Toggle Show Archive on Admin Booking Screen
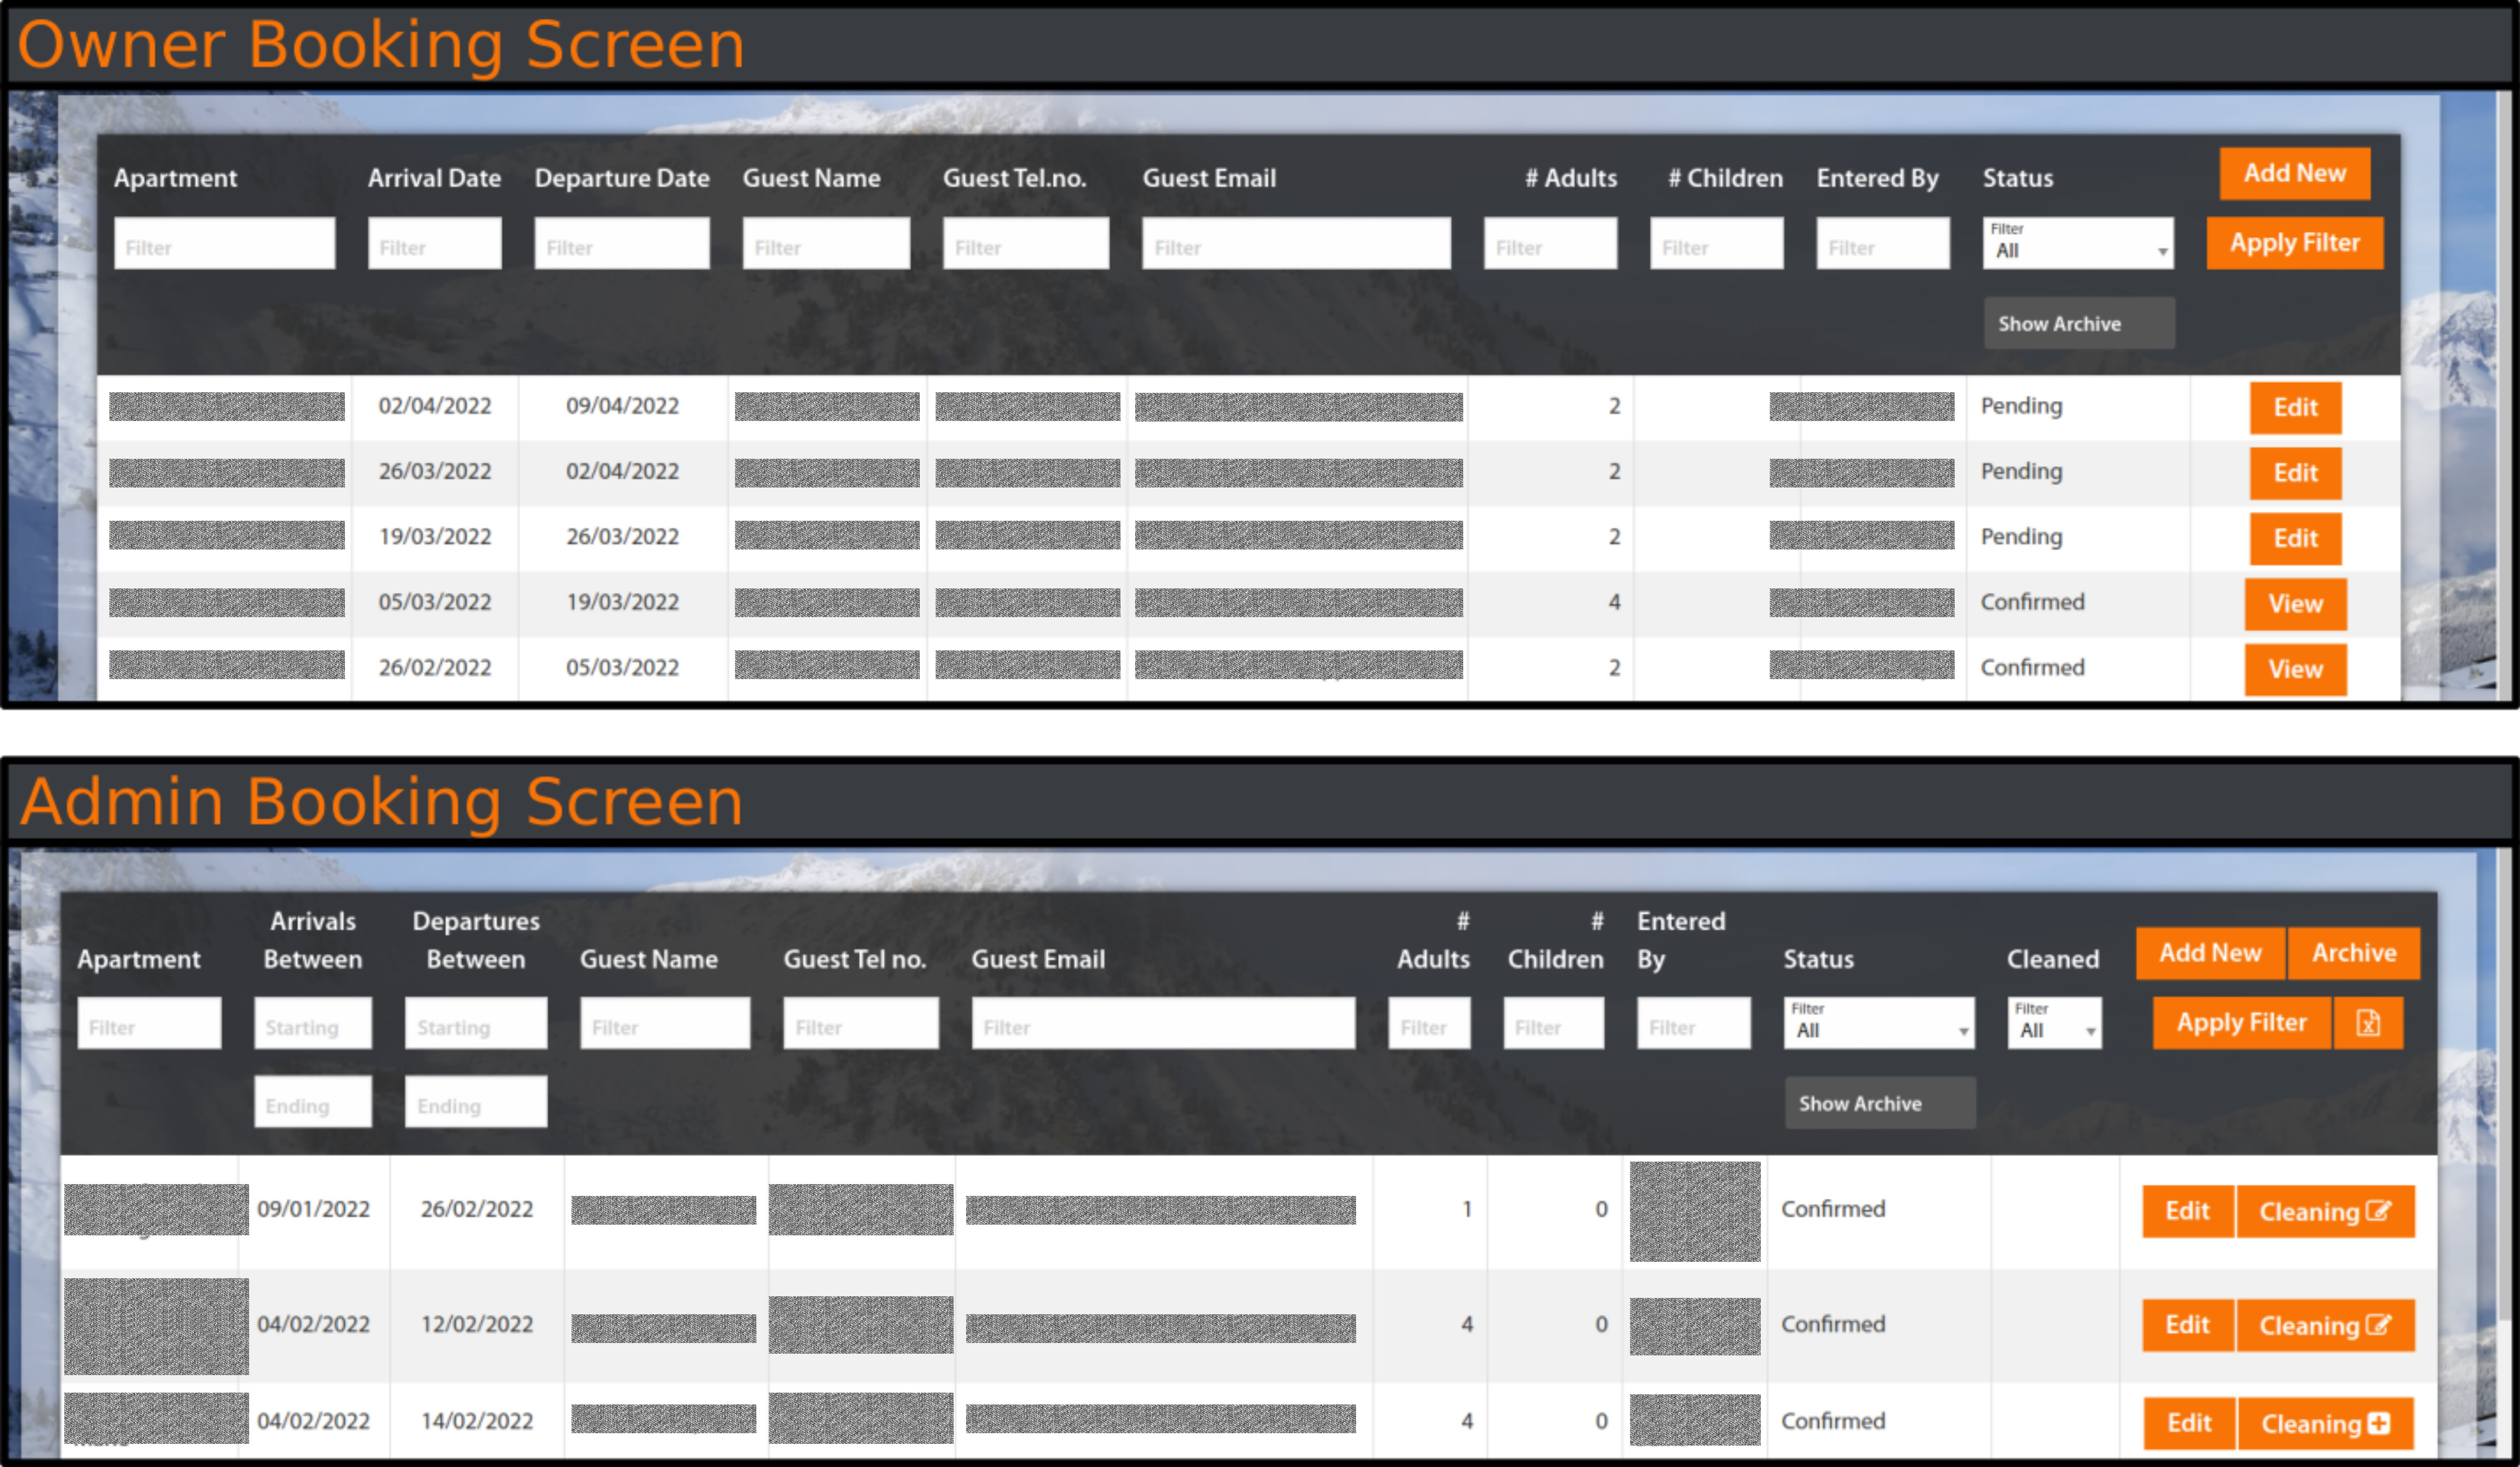The image size is (2520, 1467). 1879,1103
